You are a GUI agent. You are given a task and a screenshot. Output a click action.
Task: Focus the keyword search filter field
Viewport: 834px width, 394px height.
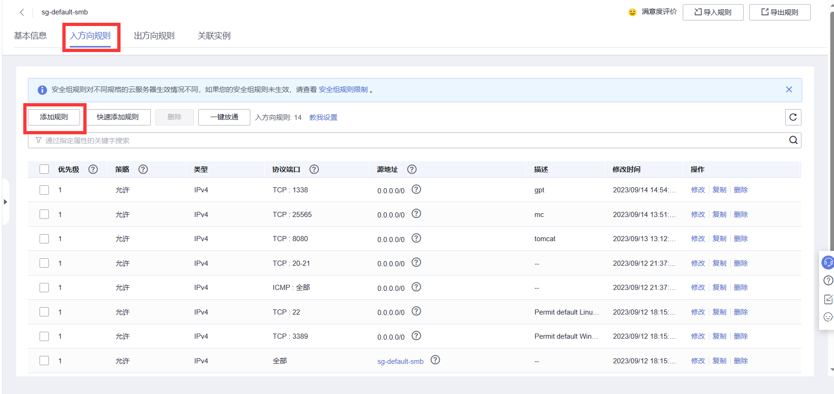[x=414, y=140]
